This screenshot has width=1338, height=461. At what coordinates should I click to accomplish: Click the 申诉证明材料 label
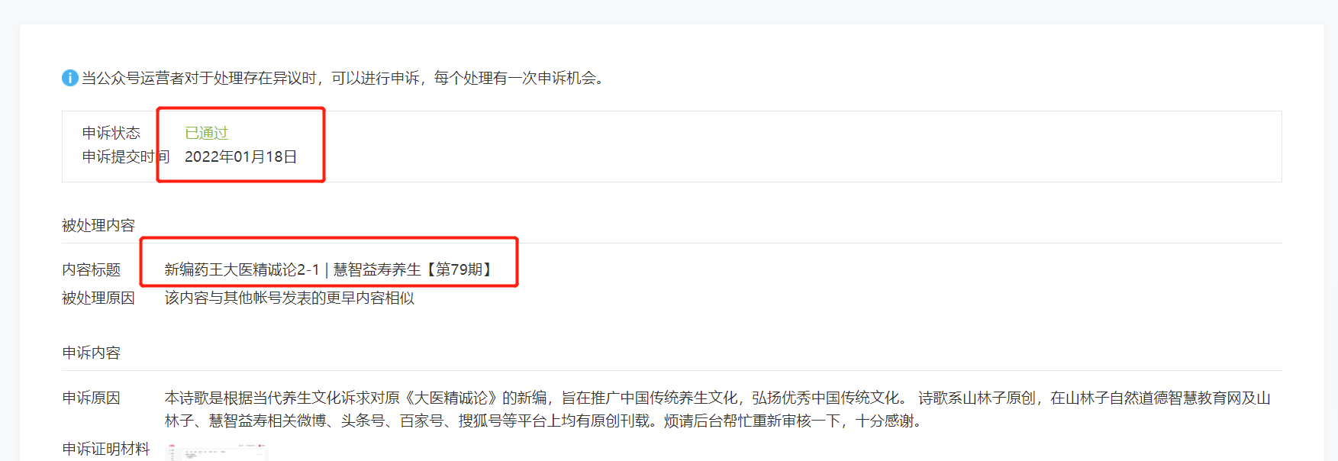(106, 449)
